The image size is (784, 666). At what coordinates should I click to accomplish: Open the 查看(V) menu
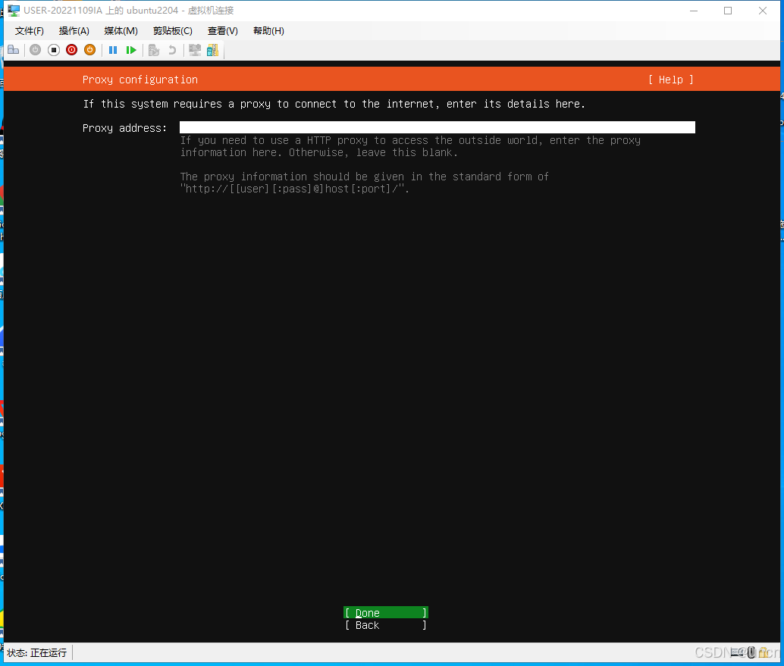click(x=222, y=30)
